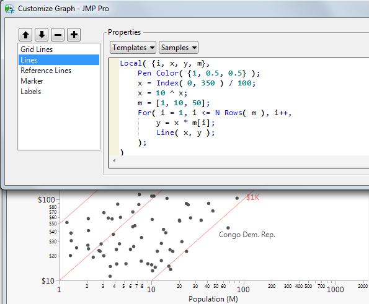Click the 'Congo Dem. Rep.' point label
The width and height of the screenshot is (369, 304).
point(247,235)
